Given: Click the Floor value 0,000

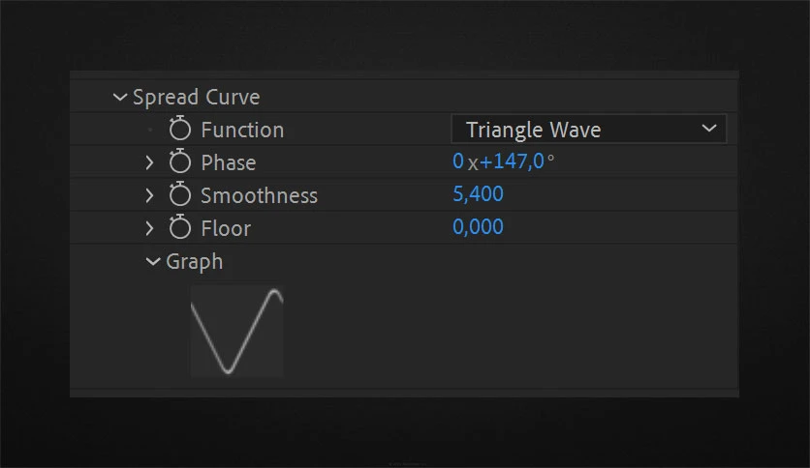Looking at the screenshot, I should (x=478, y=227).
